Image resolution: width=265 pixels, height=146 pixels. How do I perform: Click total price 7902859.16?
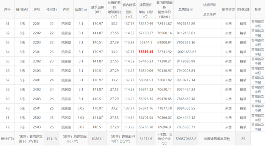[x=186, y=42]
